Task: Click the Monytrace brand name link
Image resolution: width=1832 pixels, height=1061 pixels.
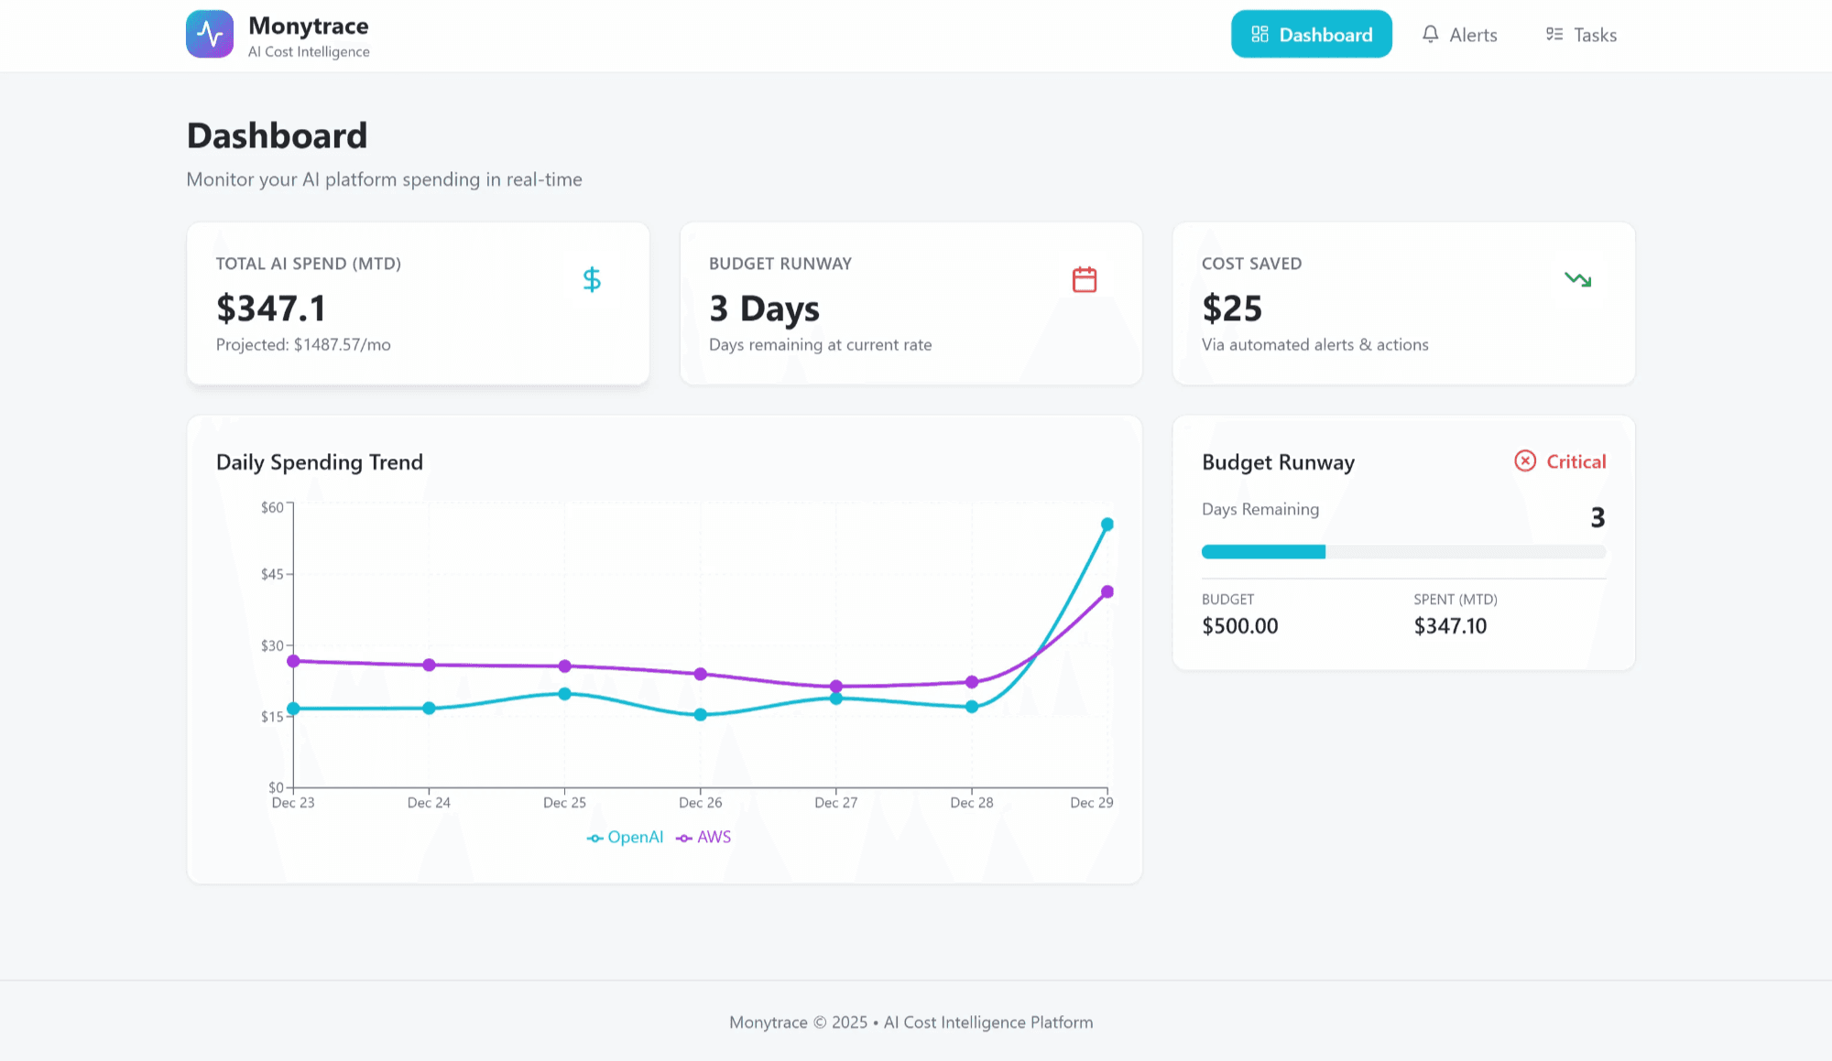Action: 309,27
